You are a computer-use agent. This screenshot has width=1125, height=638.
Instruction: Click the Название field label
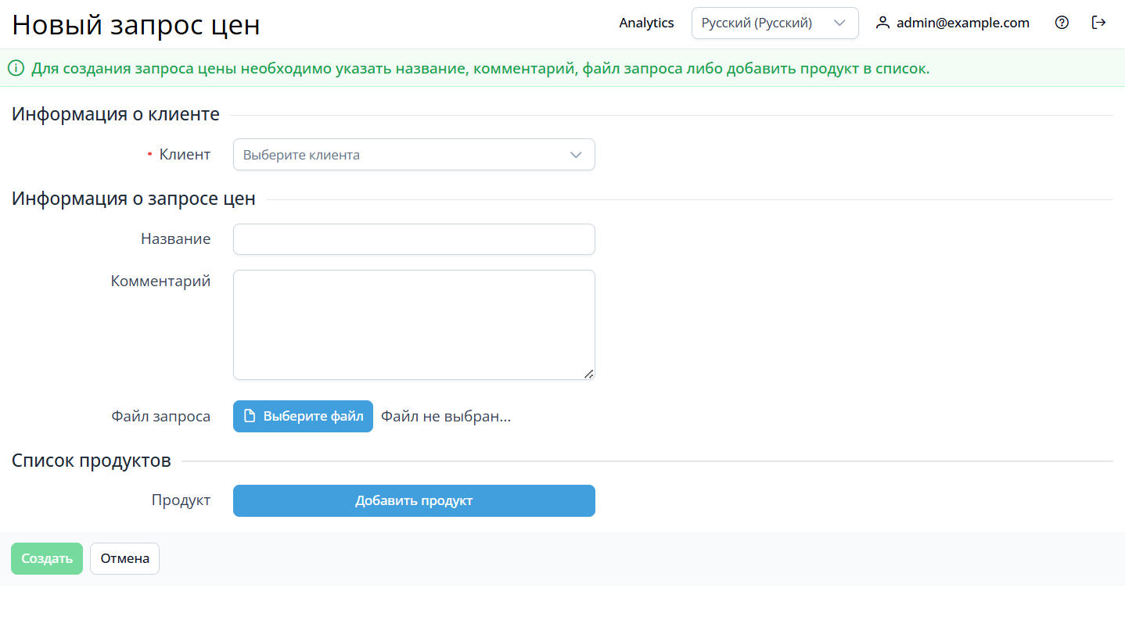pyautogui.click(x=176, y=238)
